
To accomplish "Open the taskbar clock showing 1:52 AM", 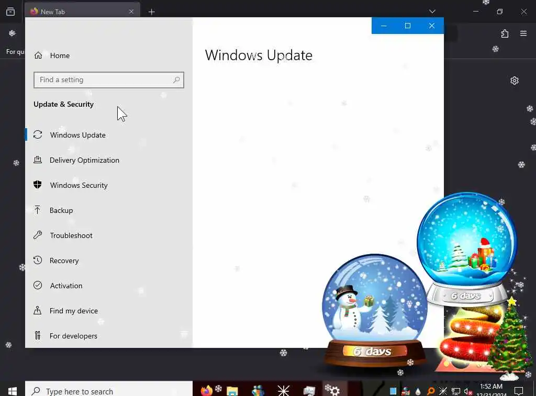I will (491, 390).
